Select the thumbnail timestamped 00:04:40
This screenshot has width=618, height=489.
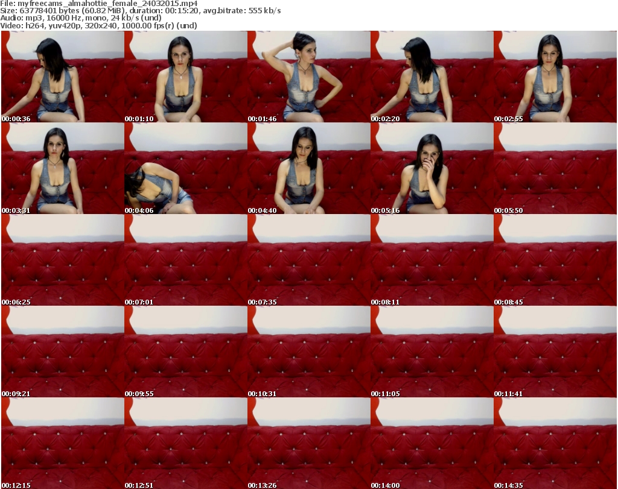click(308, 168)
